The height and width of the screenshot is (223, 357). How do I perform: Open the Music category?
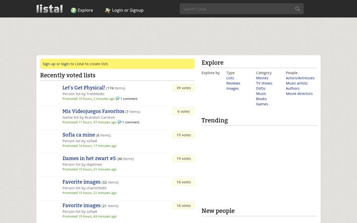click(x=261, y=94)
